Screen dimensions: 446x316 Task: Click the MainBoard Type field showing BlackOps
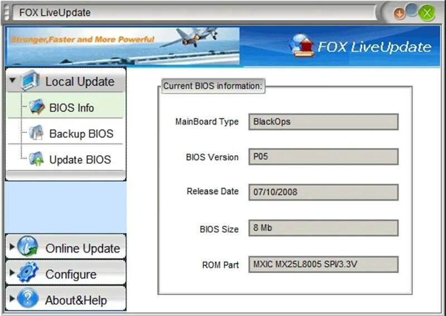pyautogui.click(x=323, y=122)
